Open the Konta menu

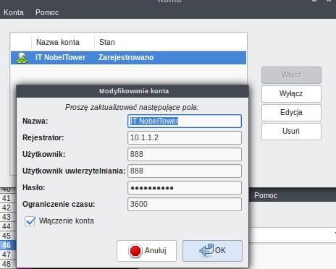coord(14,12)
